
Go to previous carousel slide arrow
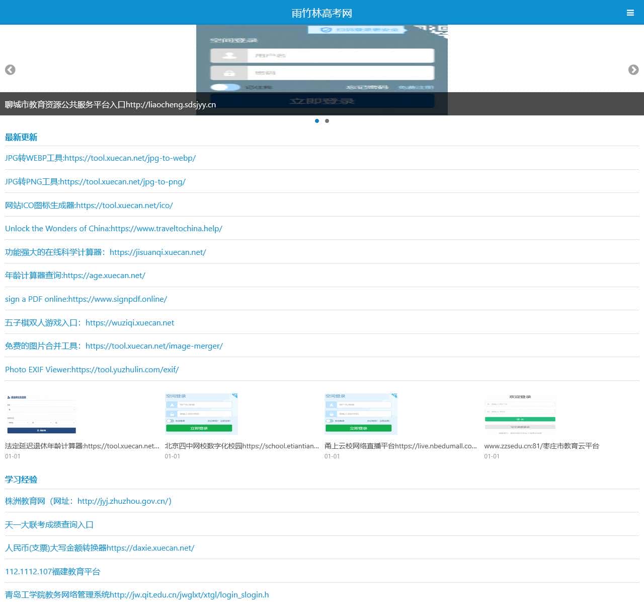tap(10, 70)
